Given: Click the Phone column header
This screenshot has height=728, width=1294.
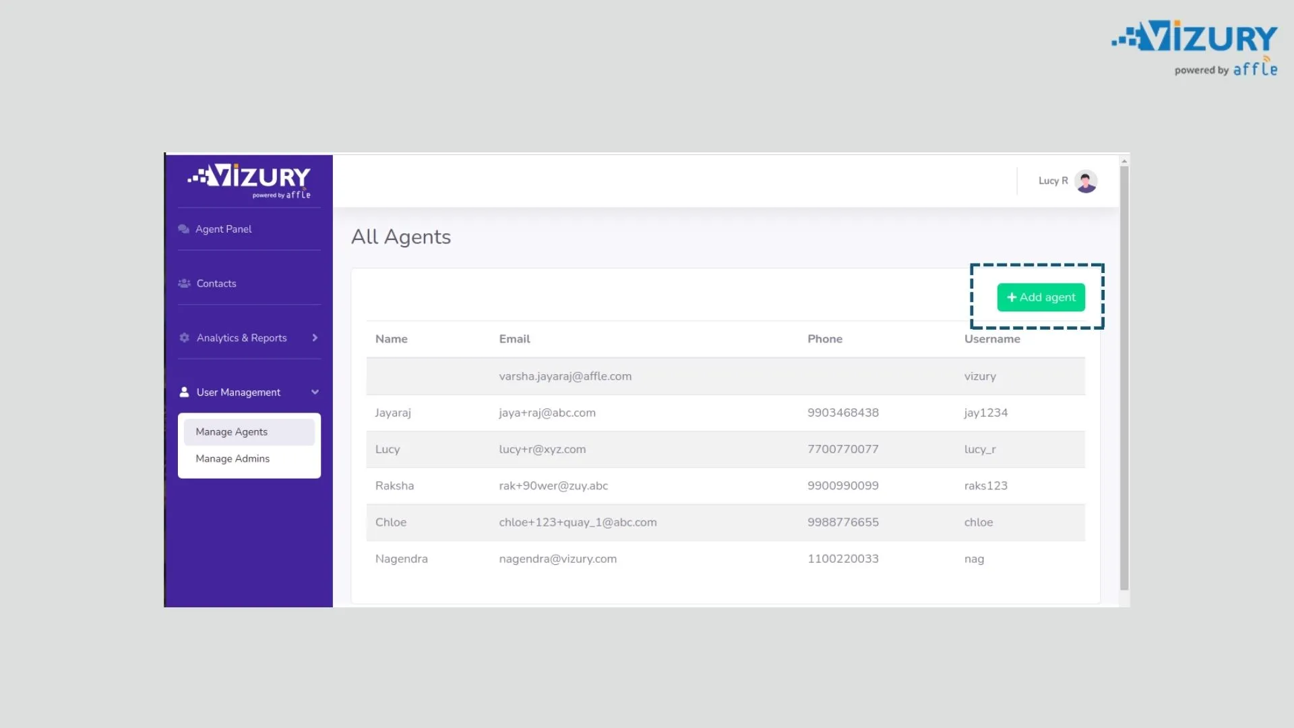Looking at the screenshot, I should click(x=825, y=339).
